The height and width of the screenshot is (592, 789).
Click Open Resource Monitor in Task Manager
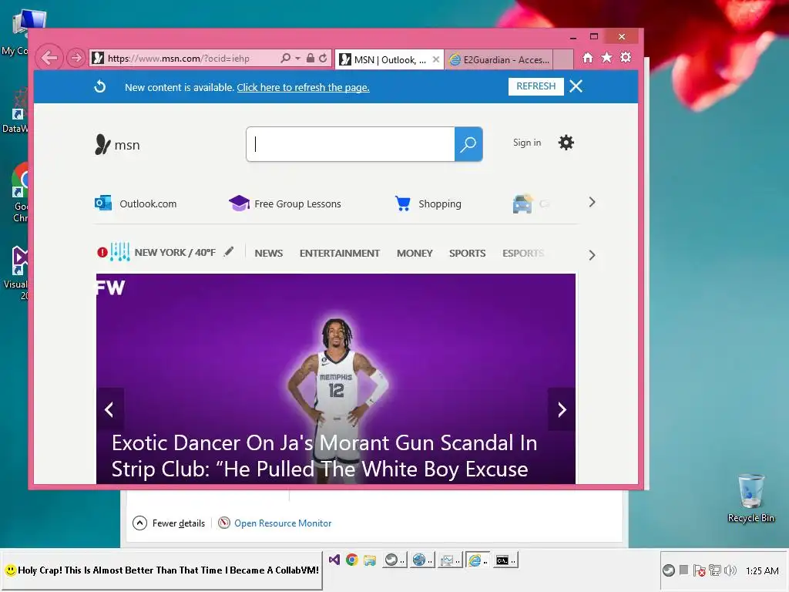pyautogui.click(x=275, y=523)
